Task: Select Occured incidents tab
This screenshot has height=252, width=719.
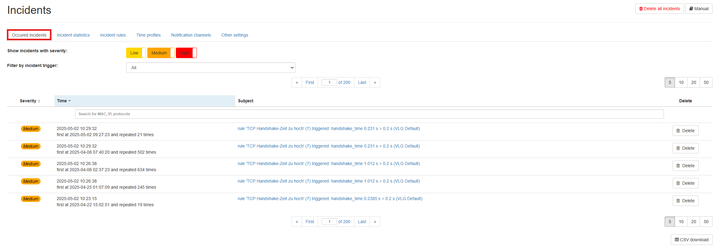Action: pyautogui.click(x=29, y=35)
